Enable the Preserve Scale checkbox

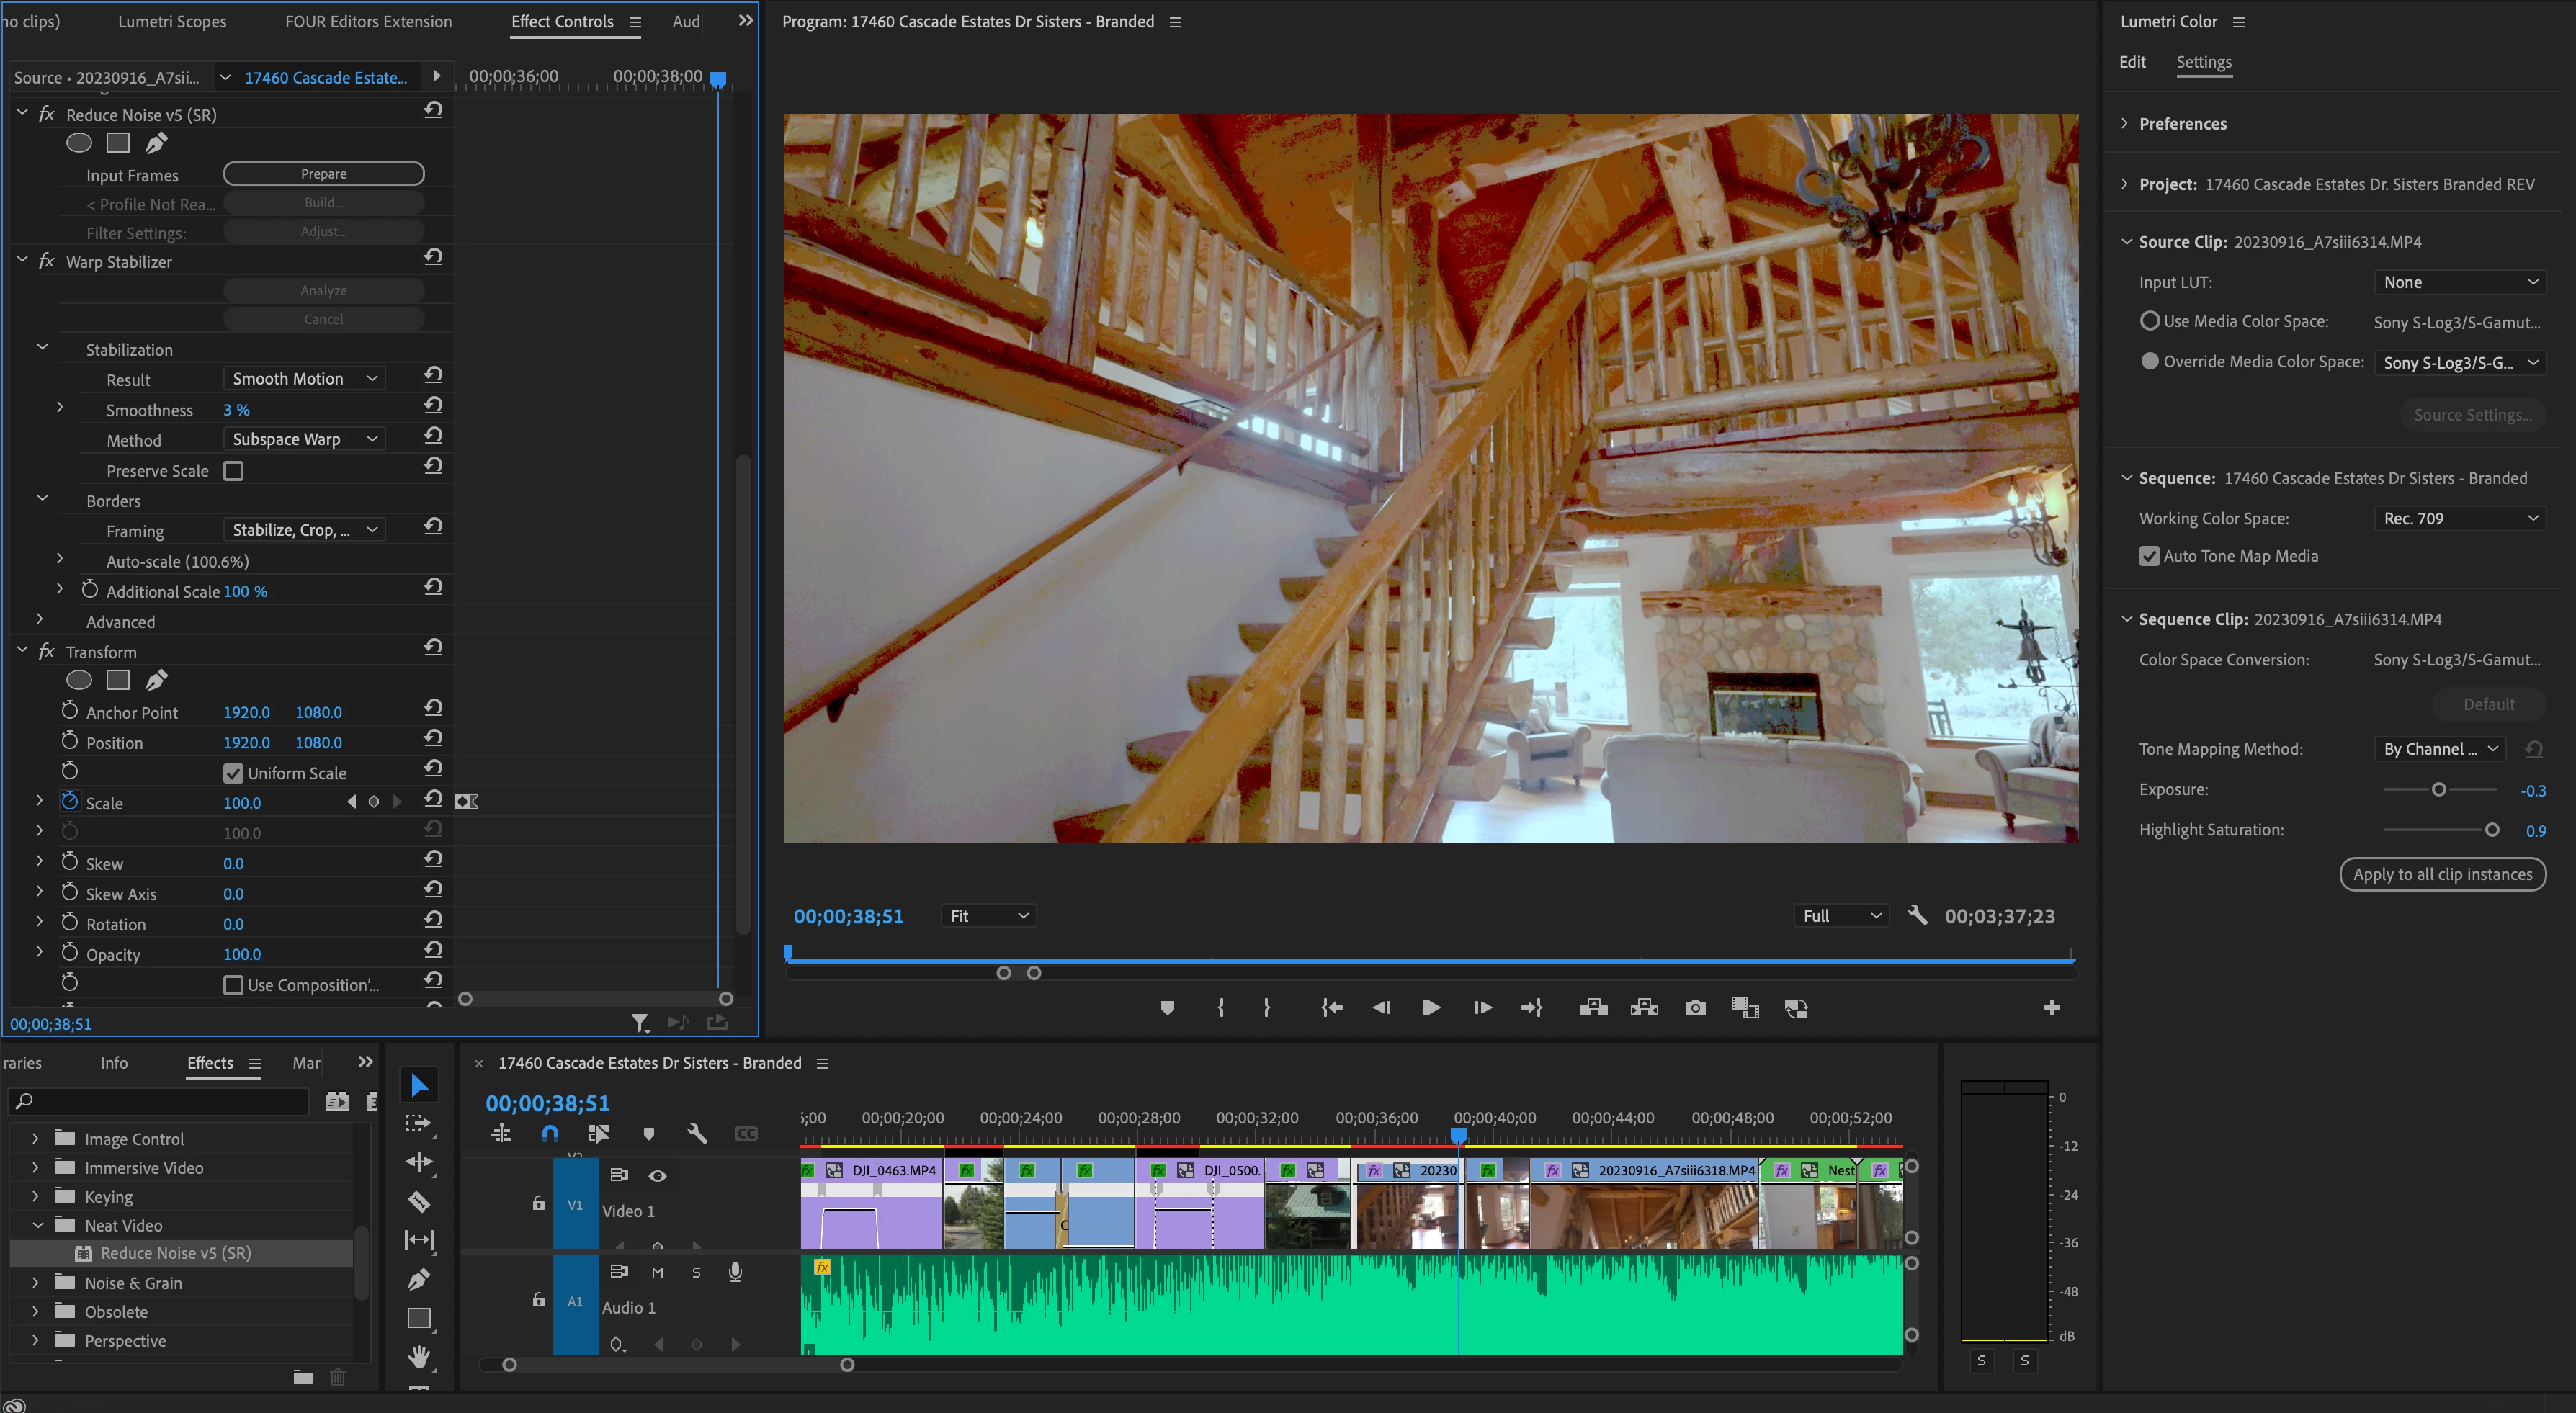click(x=233, y=471)
